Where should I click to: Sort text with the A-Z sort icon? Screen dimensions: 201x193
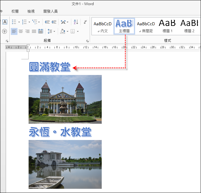tap(76, 22)
